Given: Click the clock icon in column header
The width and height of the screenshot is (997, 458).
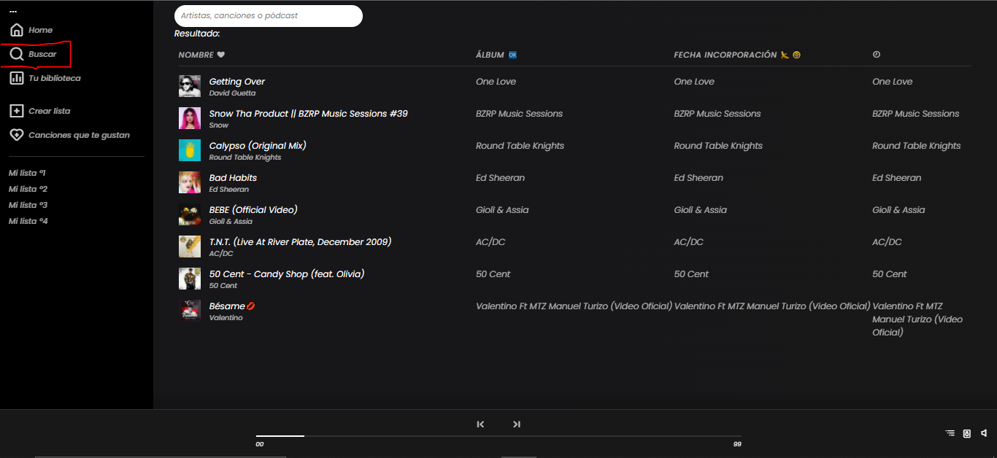Looking at the screenshot, I should click(876, 54).
